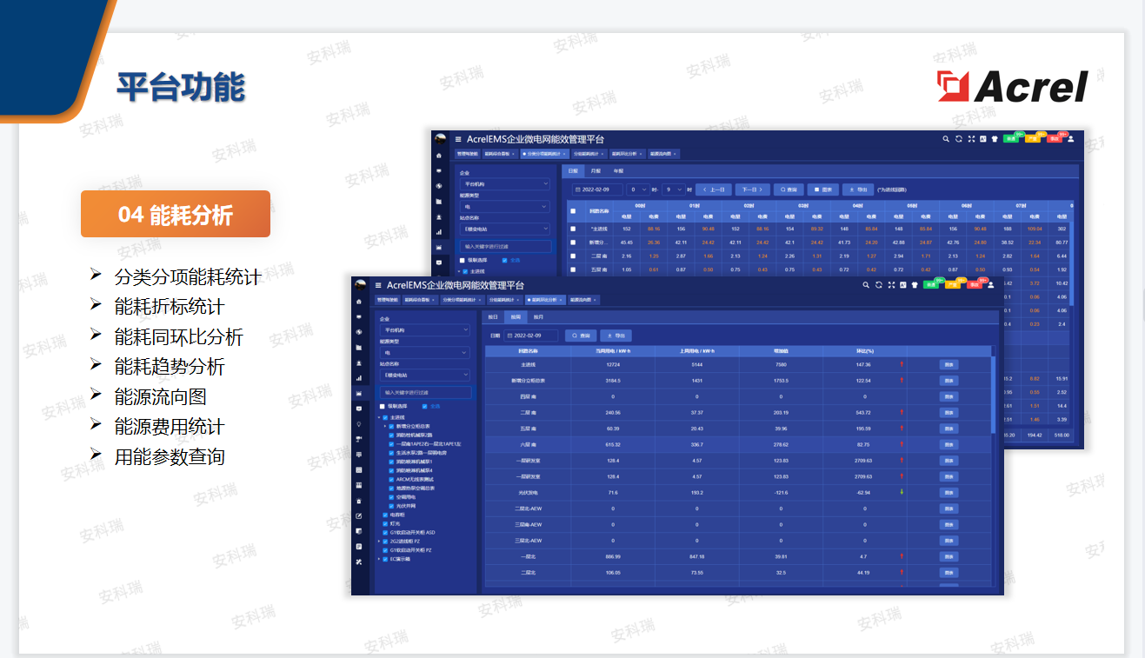Click globe icon in front window sidebar
The height and width of the screenshot is (658, 1145).
pyautogui.click(x=359, y=332)
